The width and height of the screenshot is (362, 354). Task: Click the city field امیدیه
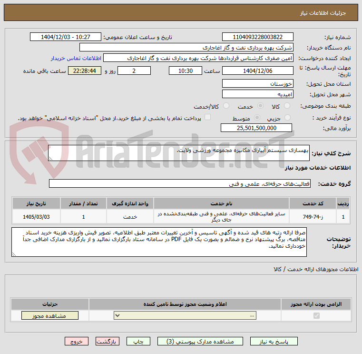point(258,94)
